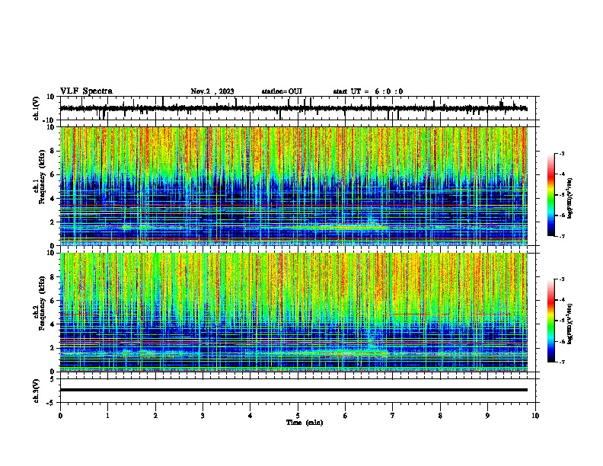Click the "VLF Spectra" title text

(86, 91)
